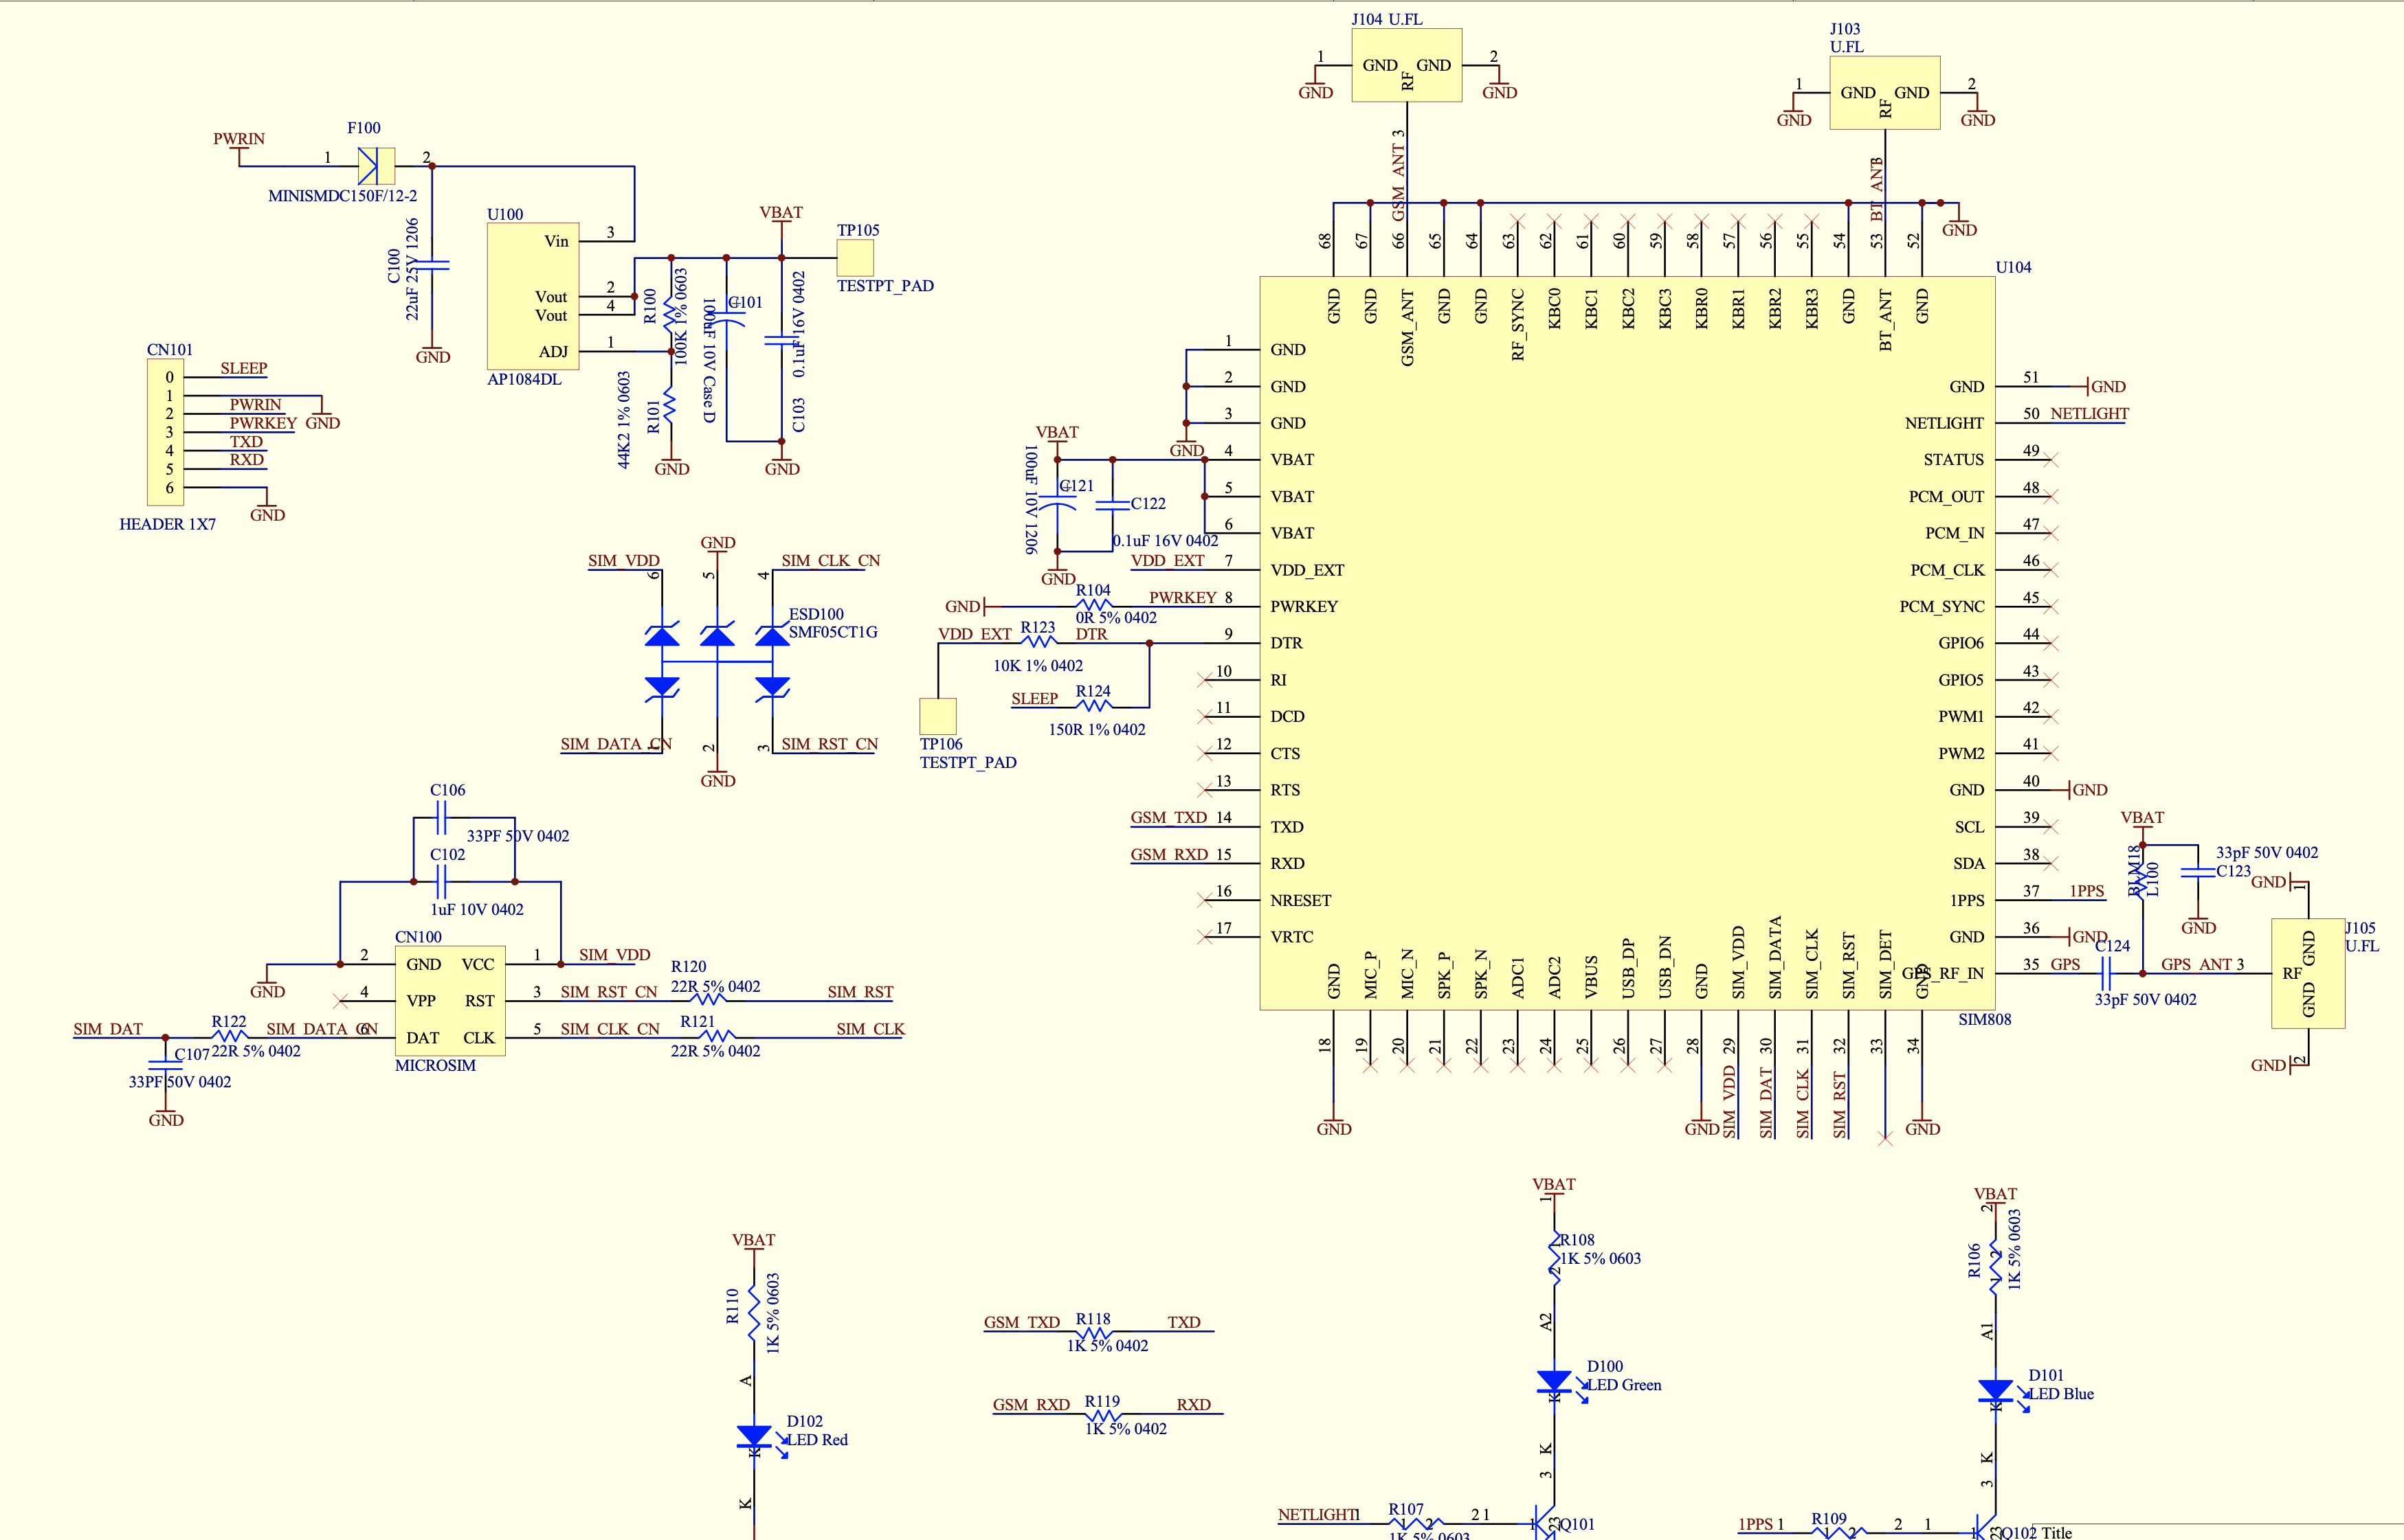
Task: Select the TP105 test point pad
Action: [854, 258]
